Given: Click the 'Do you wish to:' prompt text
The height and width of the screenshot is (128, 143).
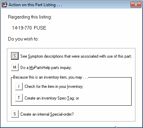Looking at the screenshot, I should click(x=23, y=39).
